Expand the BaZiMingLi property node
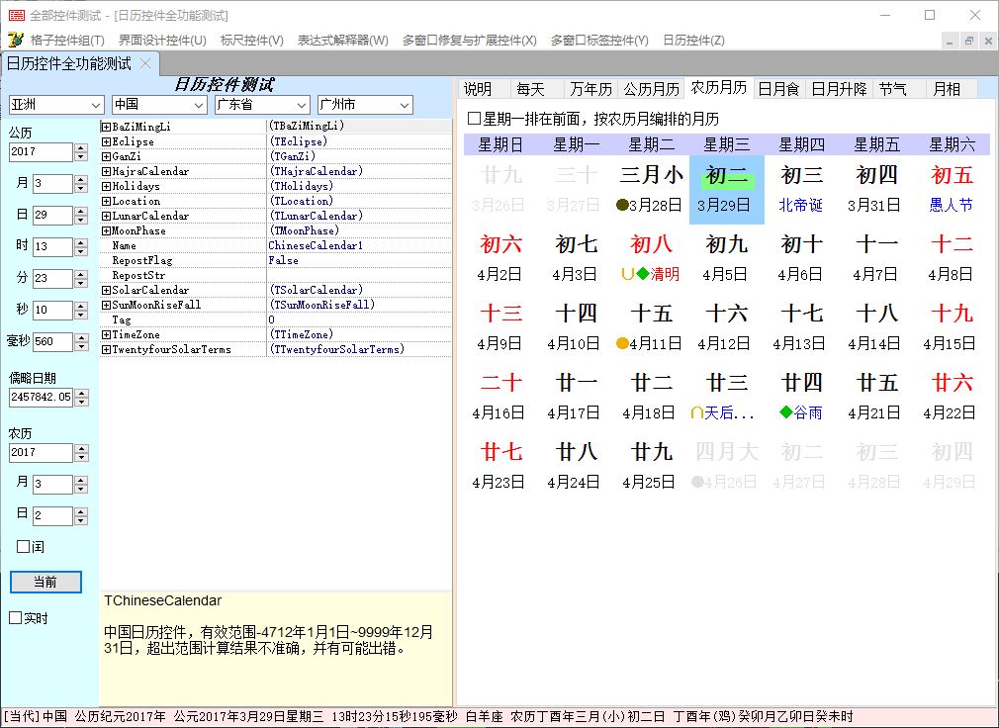 [x=107, y=127]
